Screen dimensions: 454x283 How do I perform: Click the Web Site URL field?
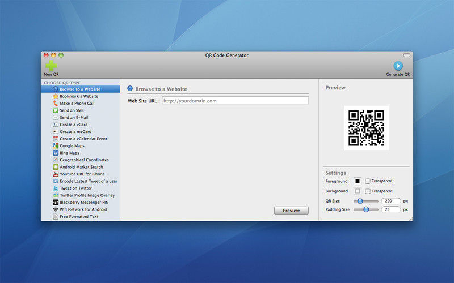[x=235, y=101]
